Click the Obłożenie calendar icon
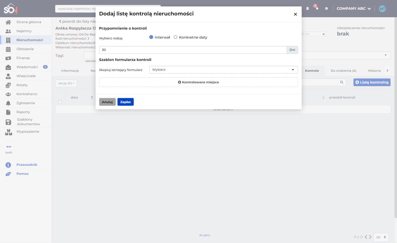The height and width of the screenshot is (243, 397). [8, 49]
